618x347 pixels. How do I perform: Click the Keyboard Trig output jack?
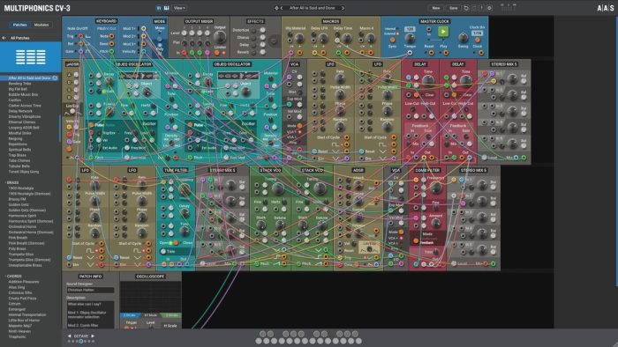[x=80, y=36]
